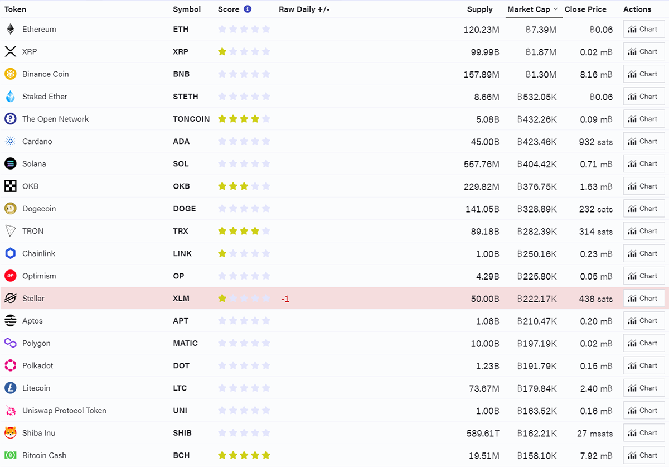Click the Polkadot token name
The height and width of the screenshot is (467, 669).
click(38, 365)
